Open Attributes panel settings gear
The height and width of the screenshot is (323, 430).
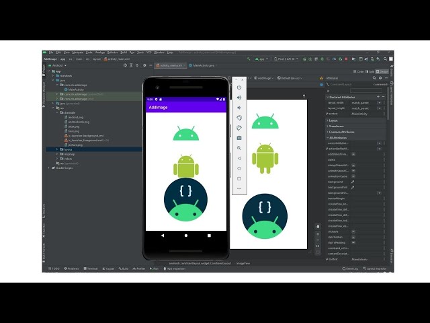pyautogui.click(x=380, y=78)
